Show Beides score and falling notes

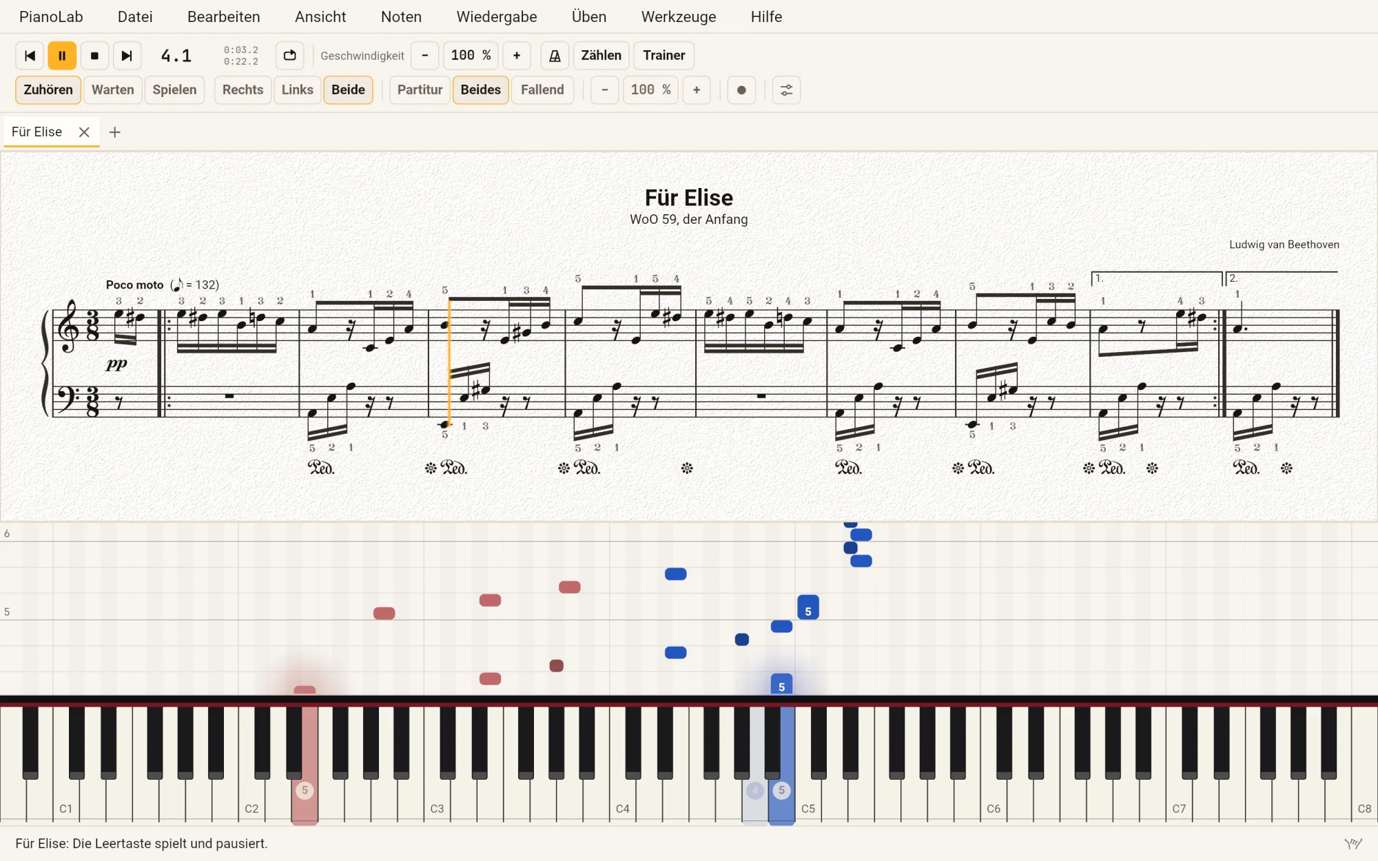coord(481,90)
